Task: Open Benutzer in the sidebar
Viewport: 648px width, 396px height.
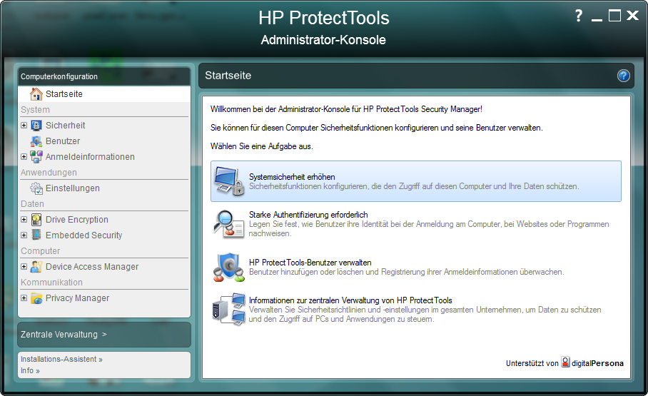Action: coord(63,141)
